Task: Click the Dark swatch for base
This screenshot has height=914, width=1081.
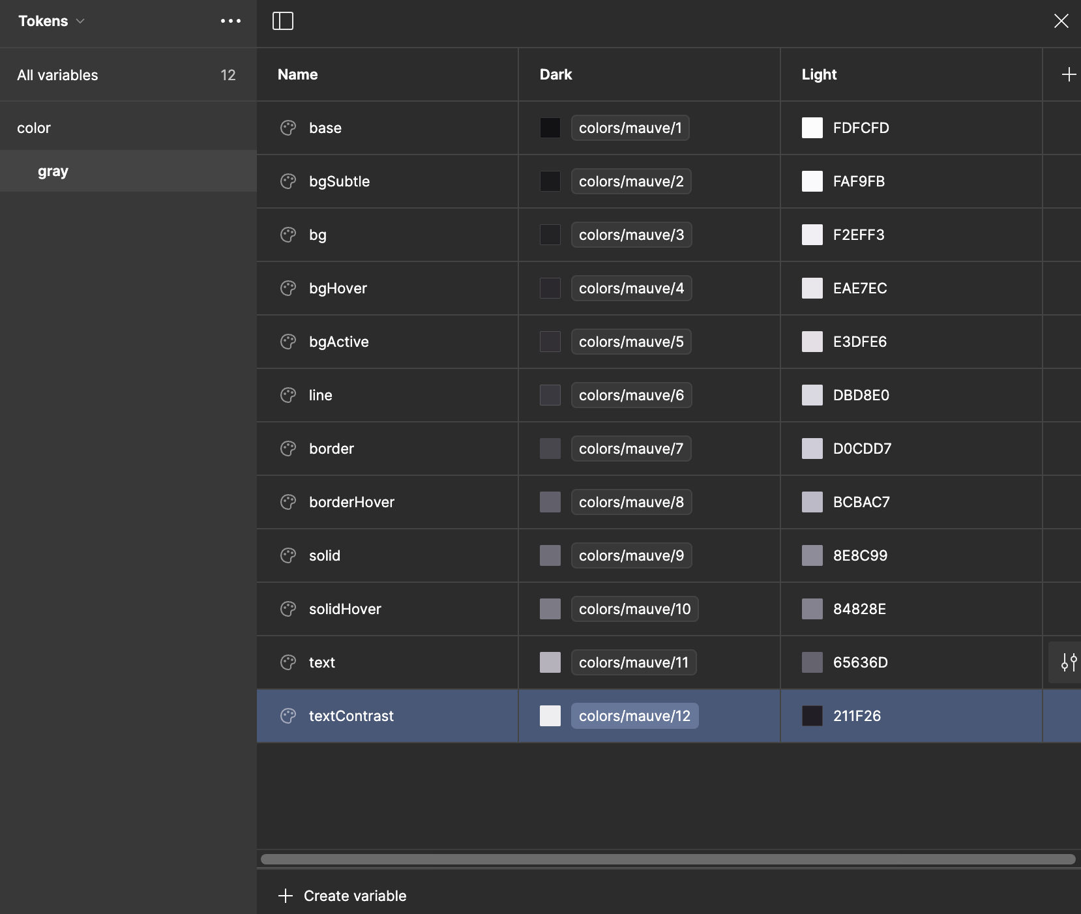Action: click(x=550, y=128)
